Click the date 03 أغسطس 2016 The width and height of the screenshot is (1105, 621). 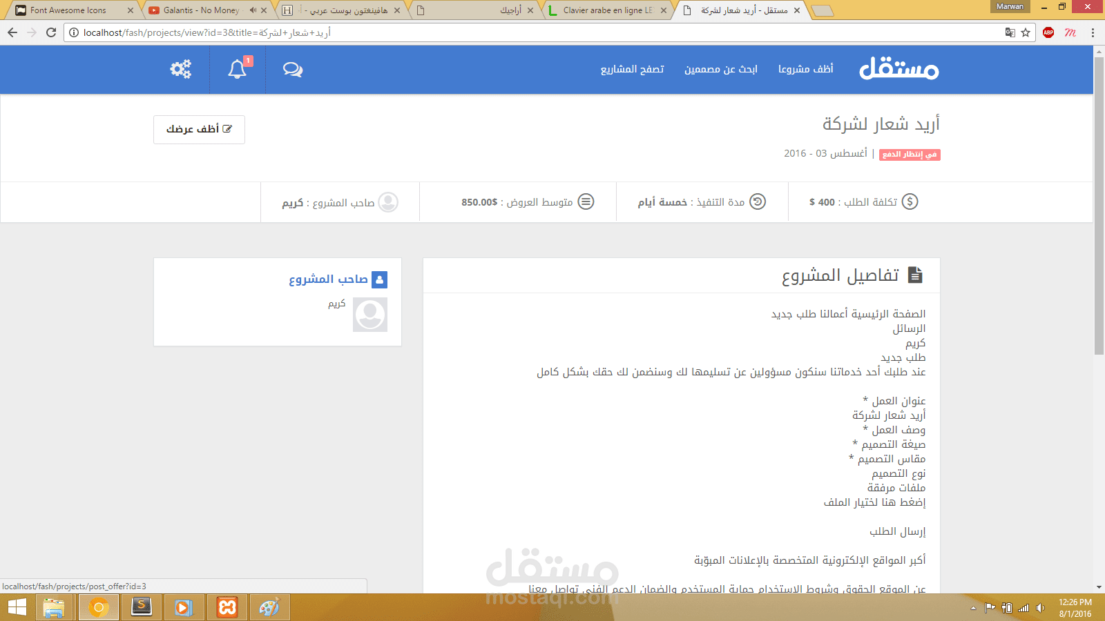(x=825, y=153)
